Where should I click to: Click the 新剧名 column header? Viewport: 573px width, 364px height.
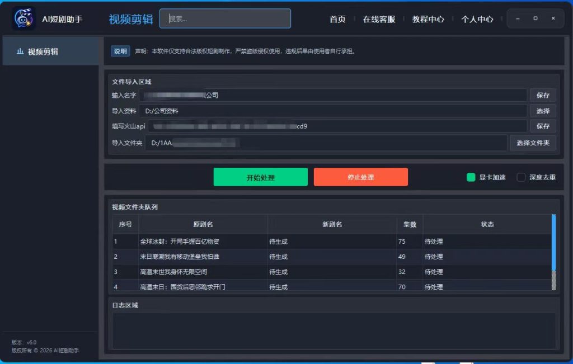coord(332,224)
